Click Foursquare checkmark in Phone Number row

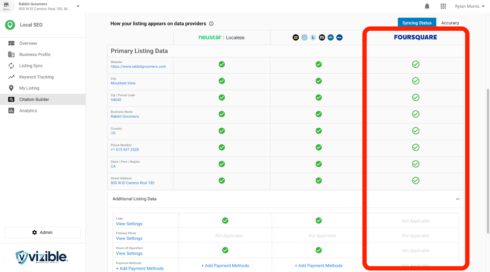coord(416,147)
